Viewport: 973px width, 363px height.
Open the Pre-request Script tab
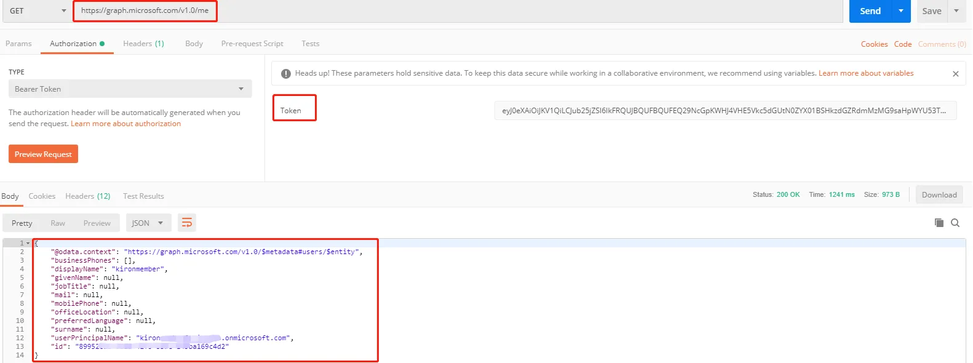click(x=252, y=44)
